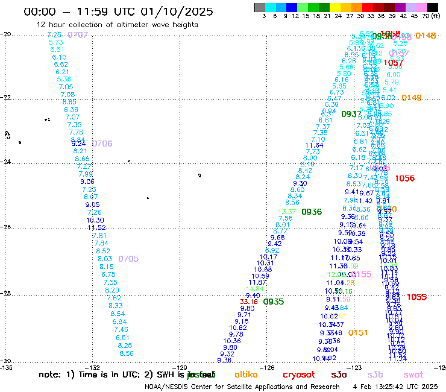The image size is (446, 392).
Task: Click the wave height value '8.42'
Action: (305, 171)
